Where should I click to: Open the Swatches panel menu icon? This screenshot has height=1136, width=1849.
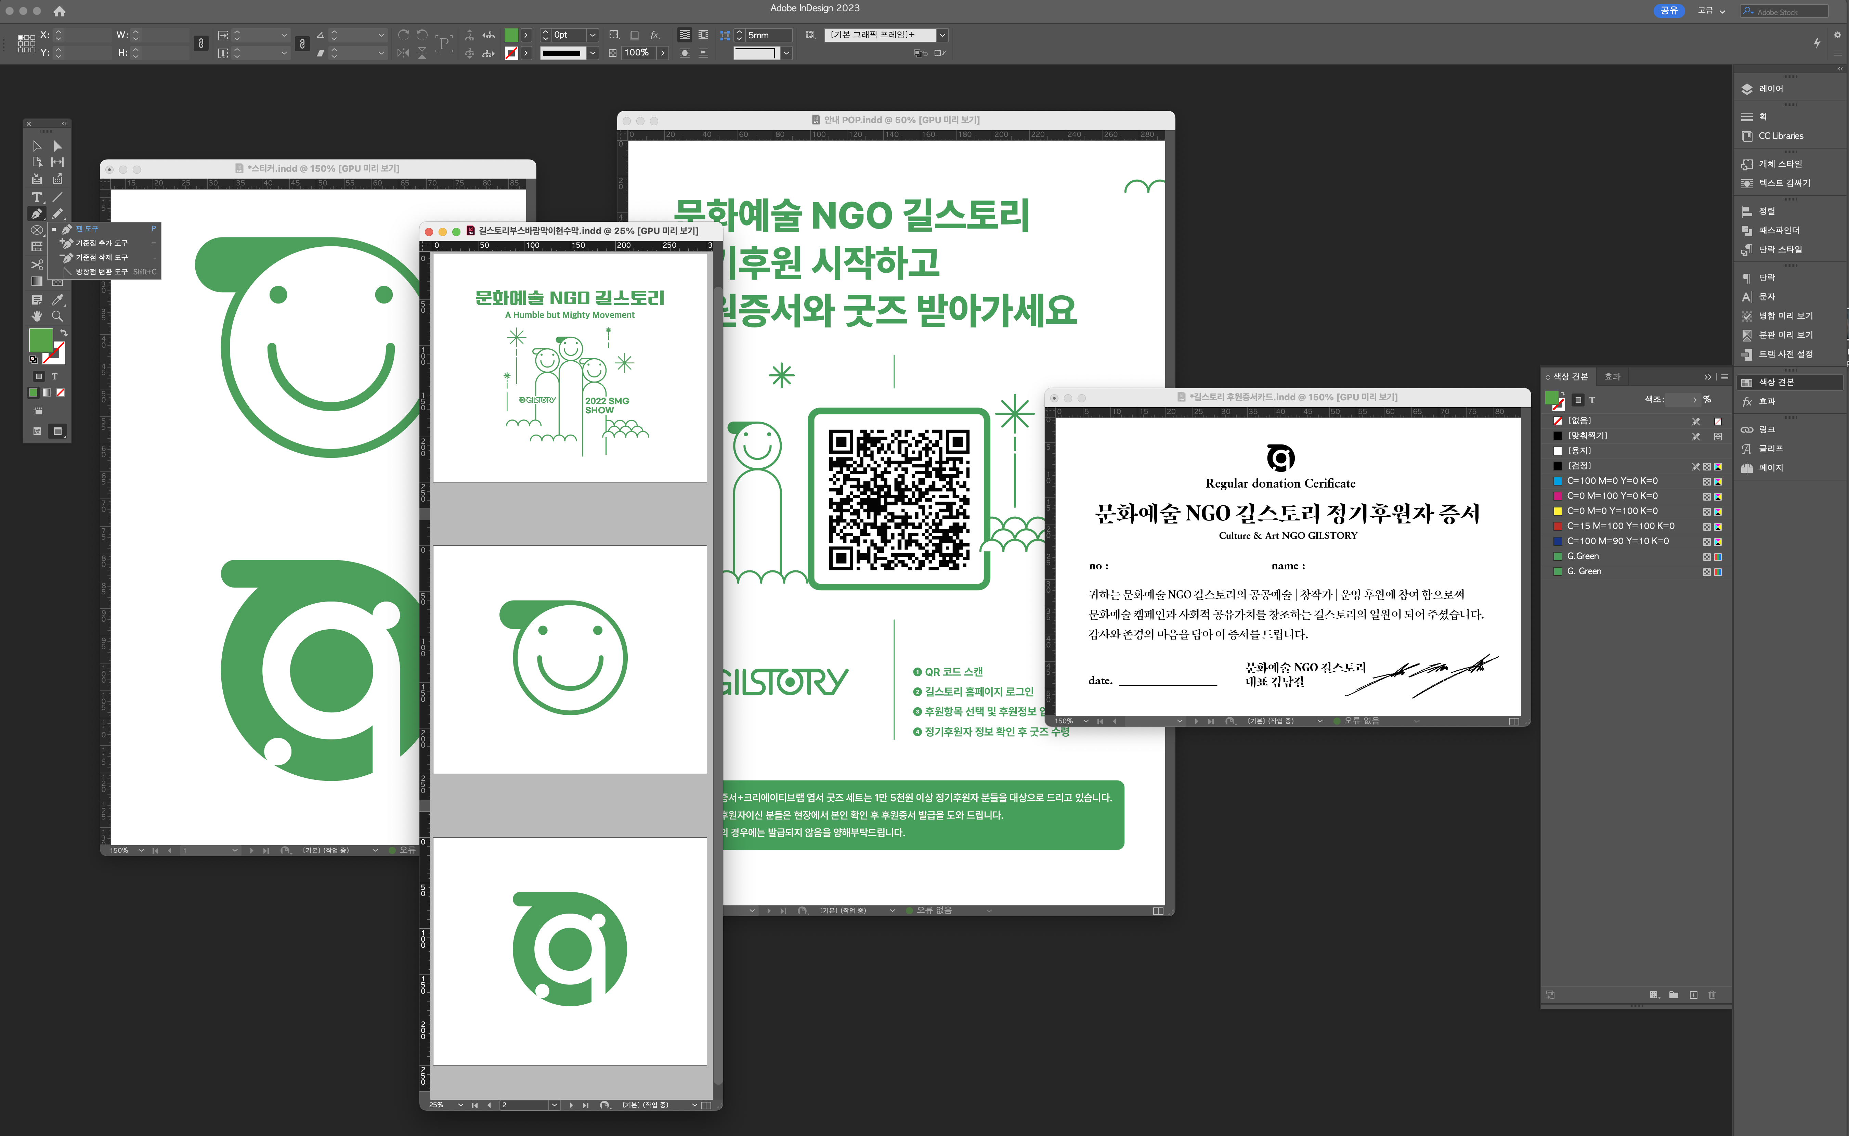click(x=1725, y=377)
